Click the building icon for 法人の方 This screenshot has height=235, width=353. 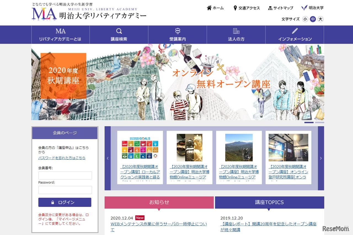pos(236,31)
